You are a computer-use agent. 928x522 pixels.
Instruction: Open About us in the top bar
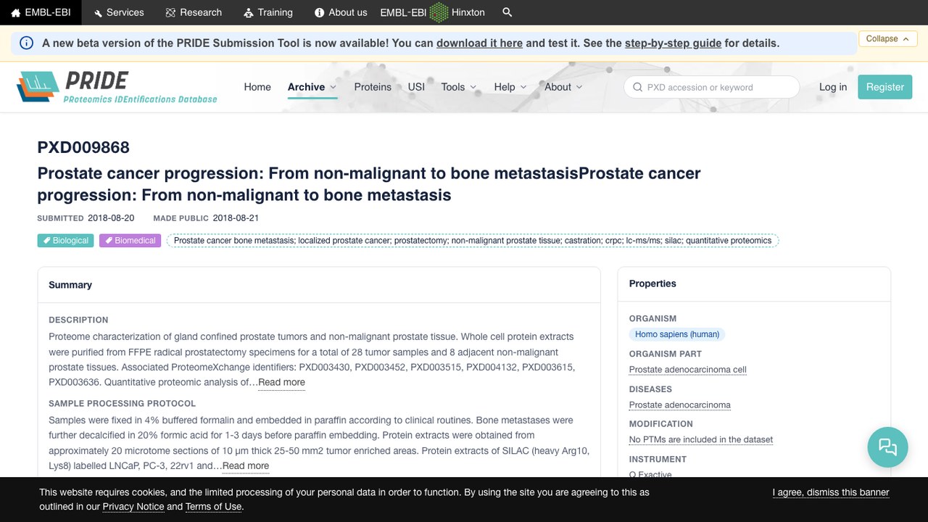pos(341,12)
